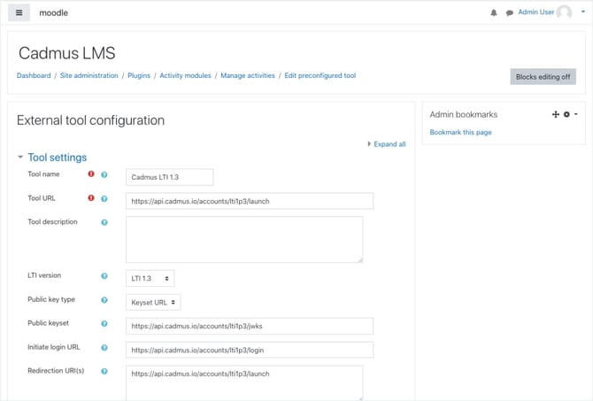
Task: Open the Public key type dropdown
Action: click(x=153, y=302)
